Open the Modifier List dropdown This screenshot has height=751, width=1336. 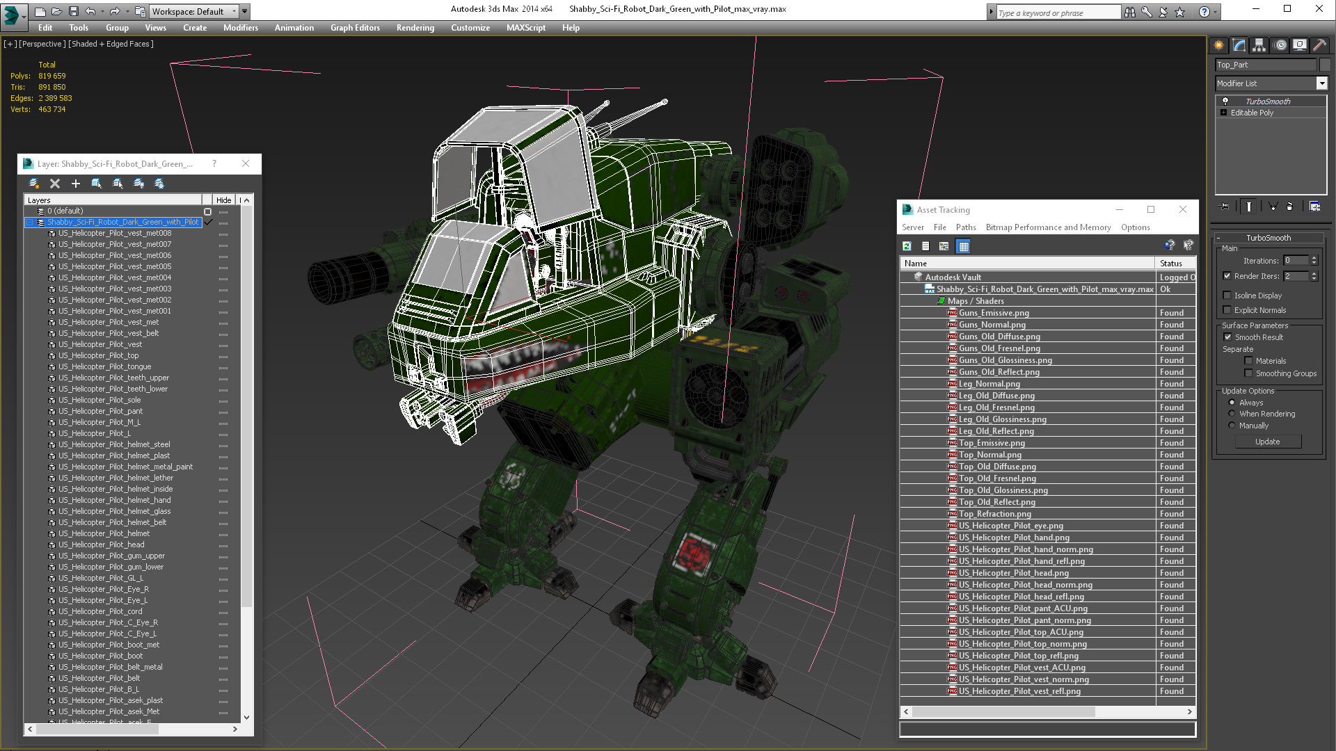tap(1321, 83)
